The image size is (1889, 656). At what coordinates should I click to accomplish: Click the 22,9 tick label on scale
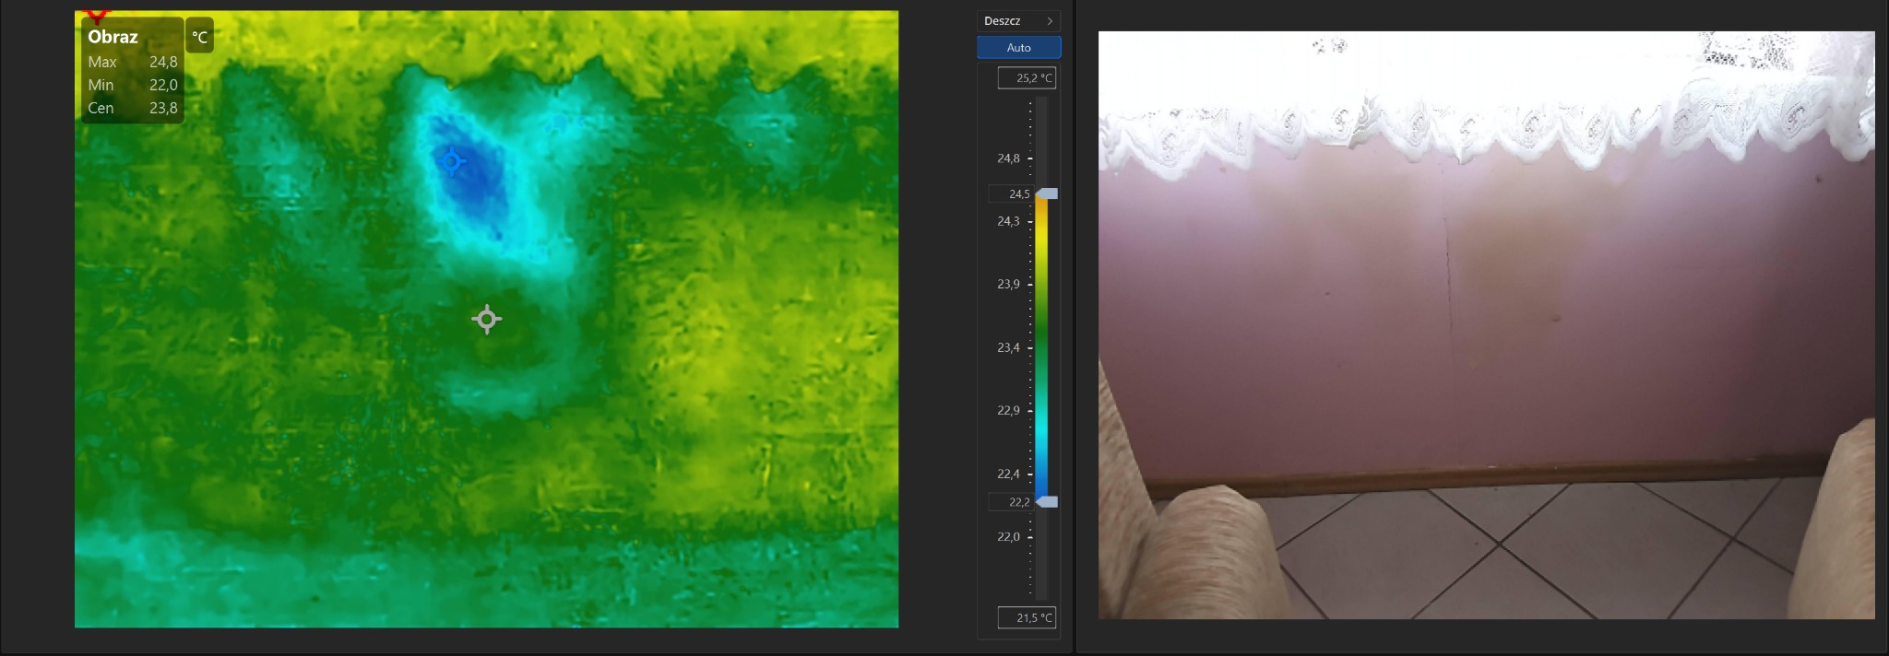click(x=1008, y=411)
